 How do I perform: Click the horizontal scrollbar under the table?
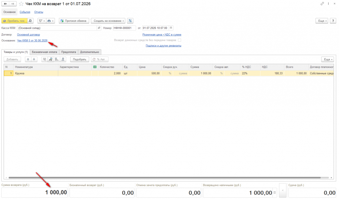(164, 178)
